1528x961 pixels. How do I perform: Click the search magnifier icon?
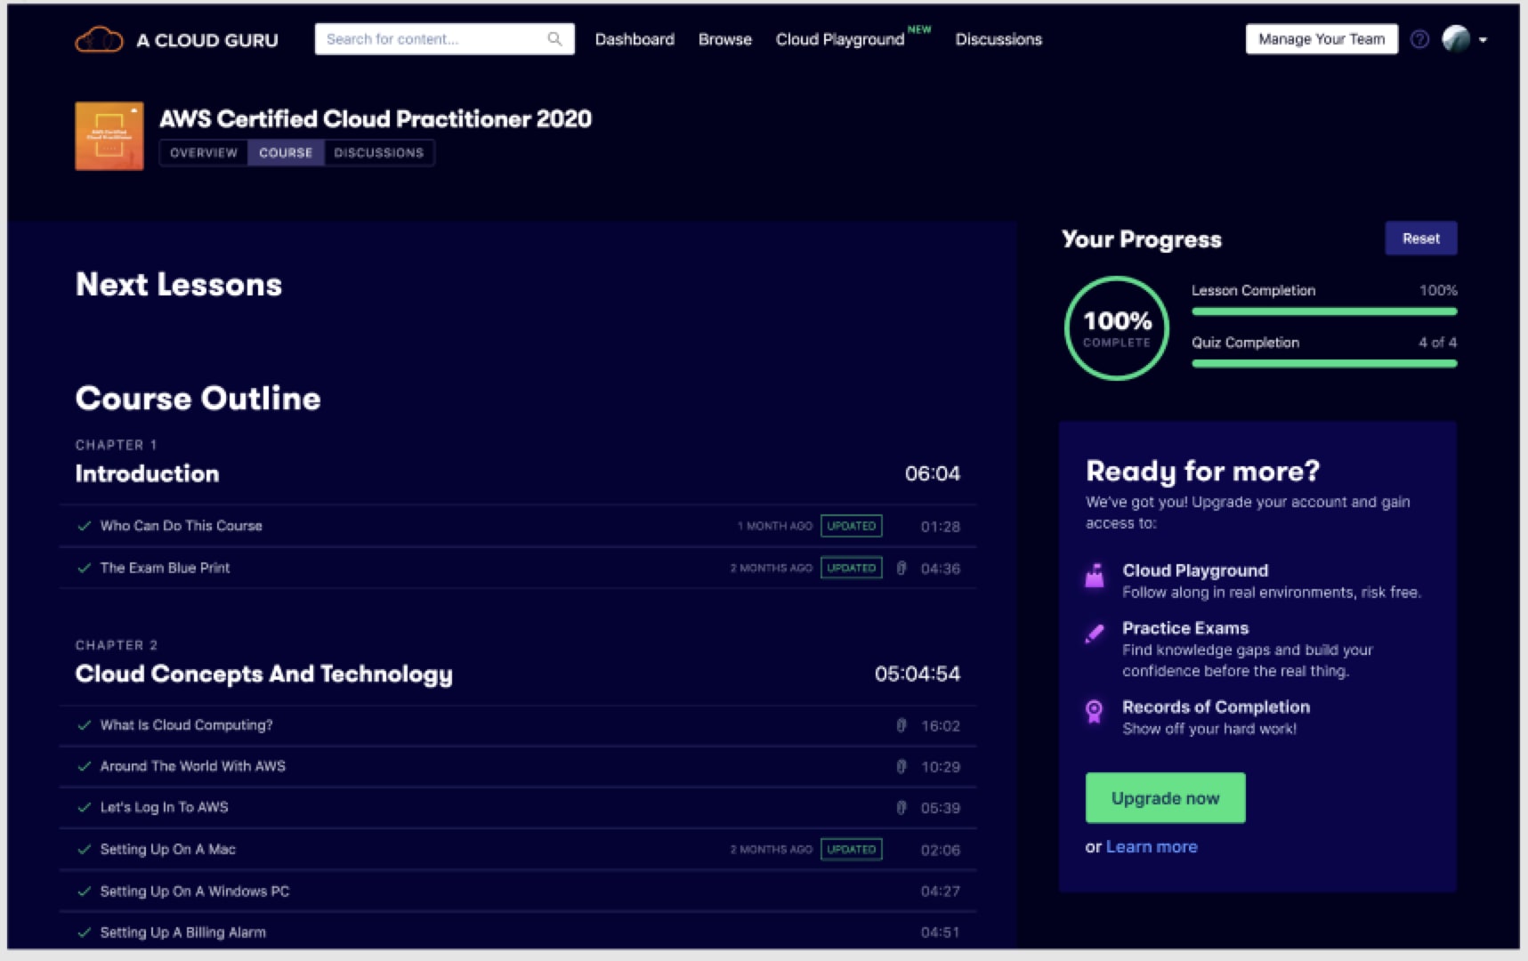point(554,39)
